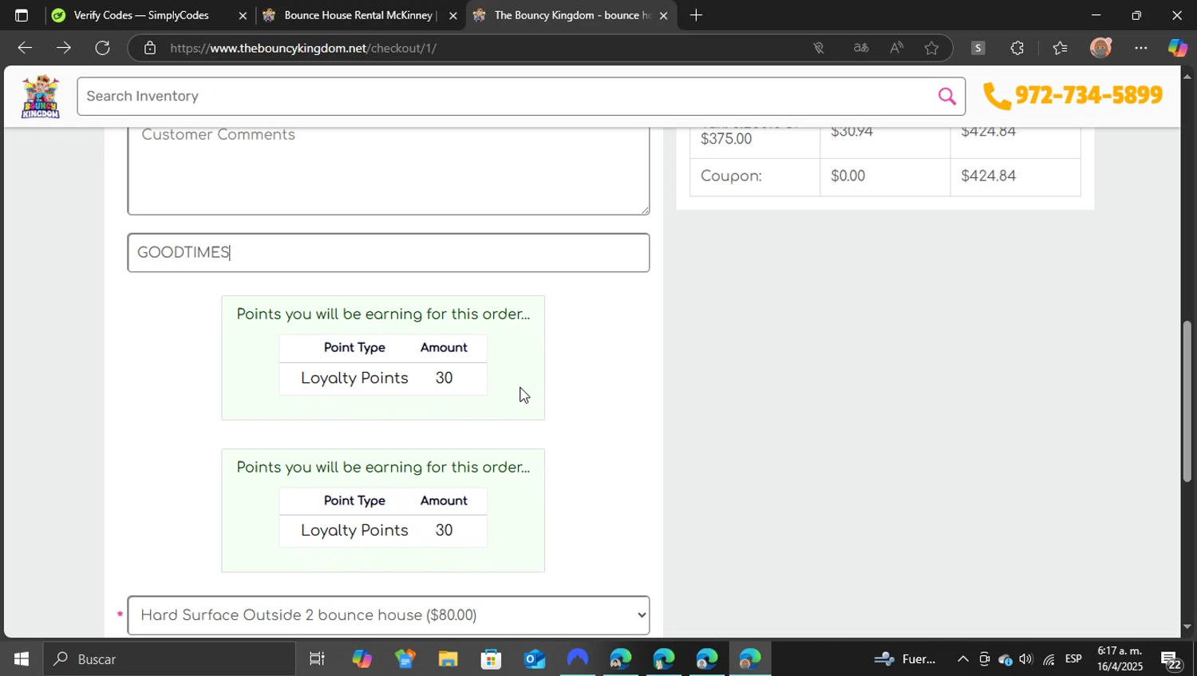Open the Favorites list icon

[1060, 48]
